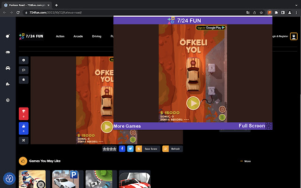Select the Furious Road browser tab
301x188 pixels.
click(x=27, y=5)
